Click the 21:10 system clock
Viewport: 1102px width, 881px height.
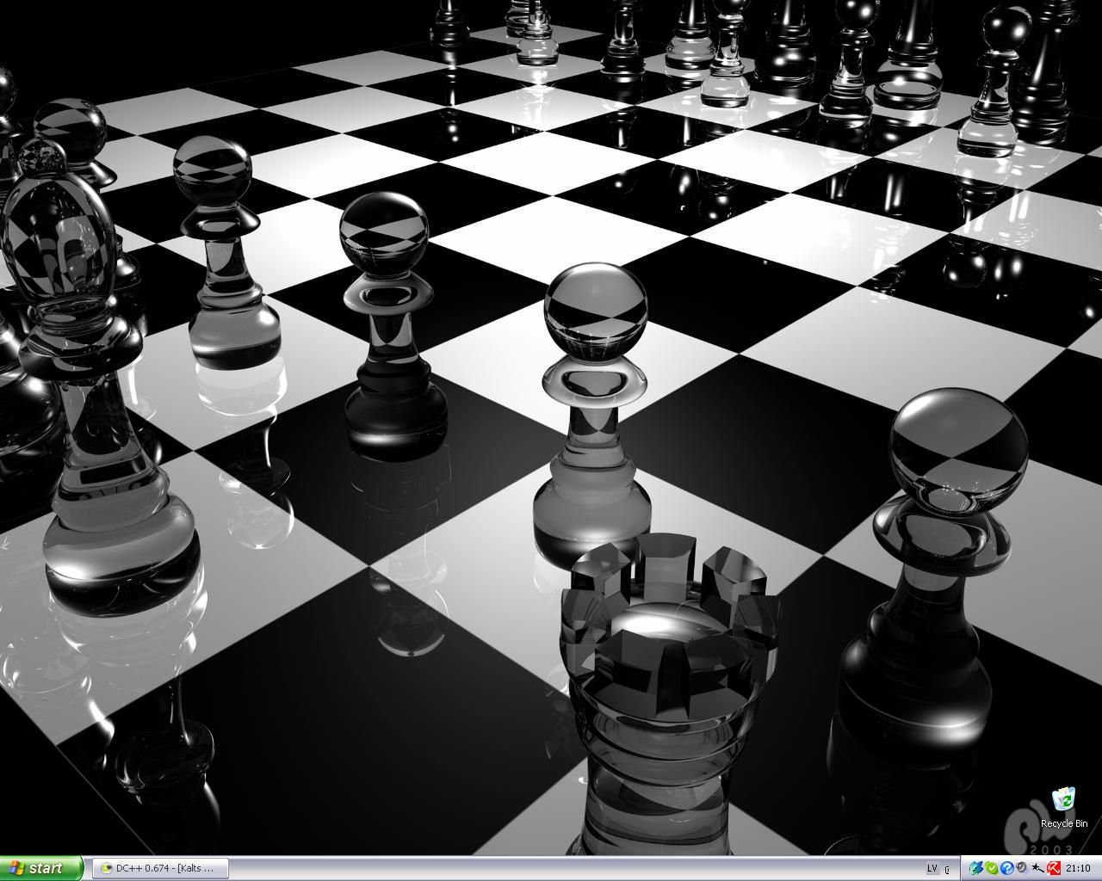click(x=1078, y=868)
